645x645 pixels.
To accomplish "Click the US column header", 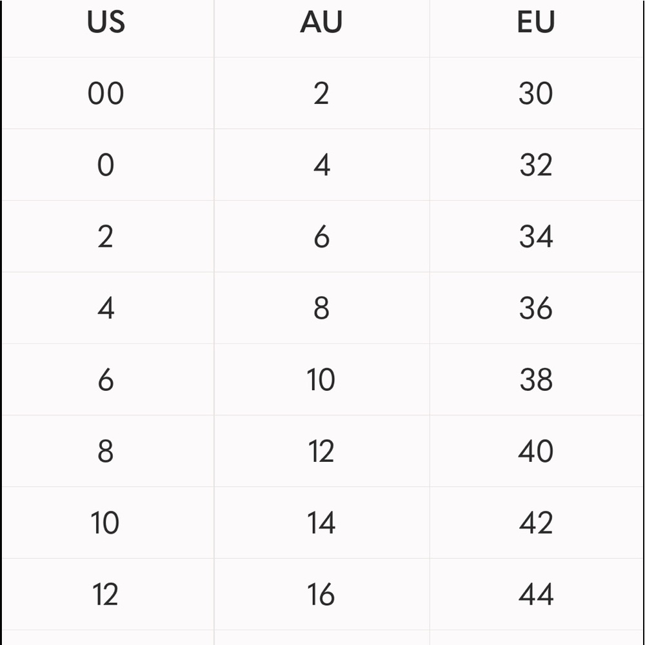I will (106, 23).
